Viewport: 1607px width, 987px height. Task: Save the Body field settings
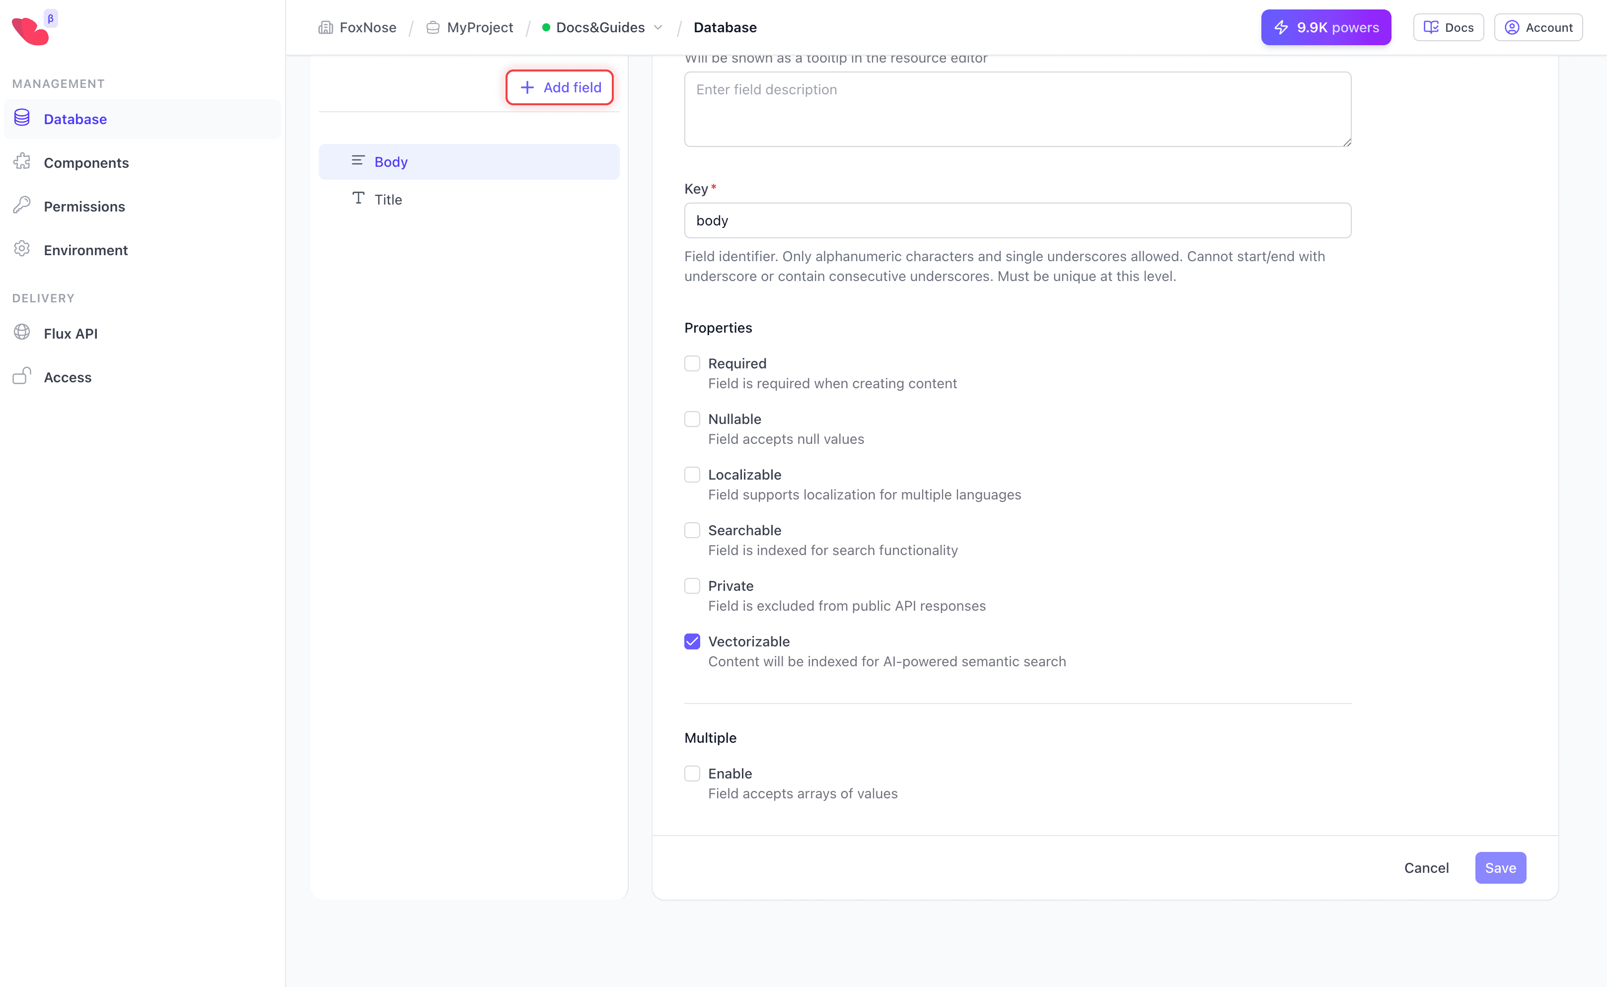(x=1500, y=867)
